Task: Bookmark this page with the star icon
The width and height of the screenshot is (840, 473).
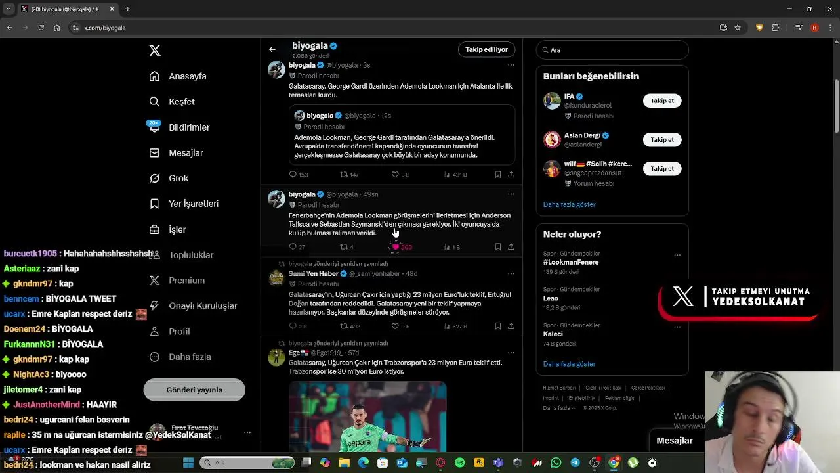Action: click(x=738, y=28)
